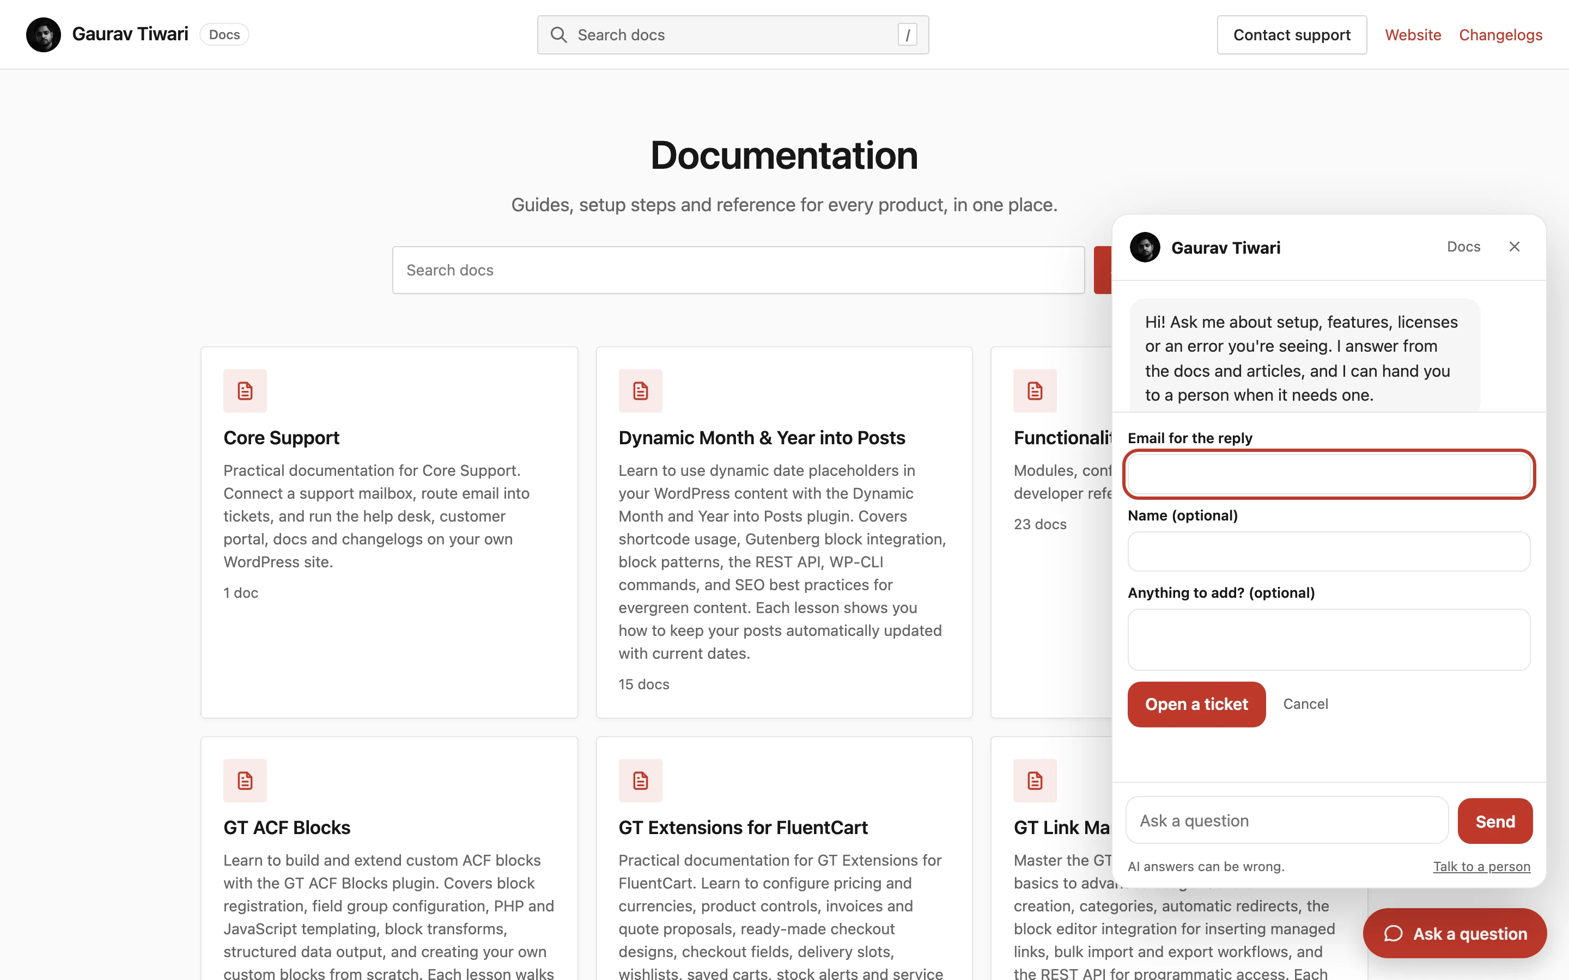Viewport: 1569px width, 980px height.
Task: Open the Functionality card document icon
Action: (x=1035, y=391)
